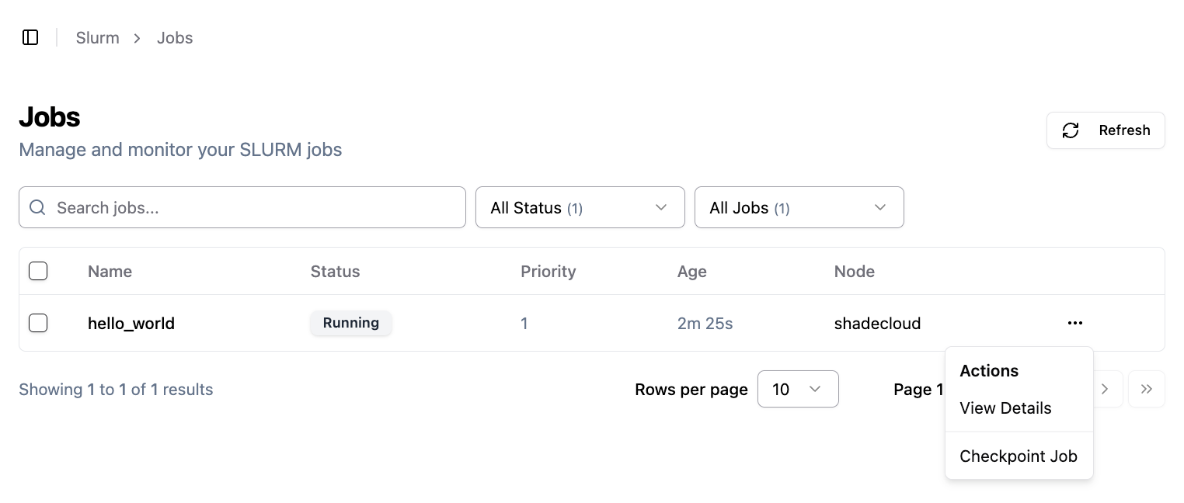Open the Rows per page dropdown
This screenshot has width=1184, height=503.
pyautogui.click(x=797, y=389)
